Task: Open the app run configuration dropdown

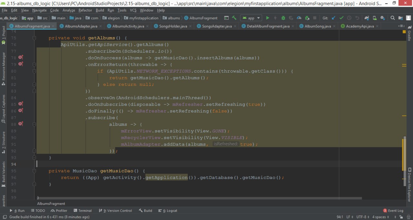Action: coord(251,18)
